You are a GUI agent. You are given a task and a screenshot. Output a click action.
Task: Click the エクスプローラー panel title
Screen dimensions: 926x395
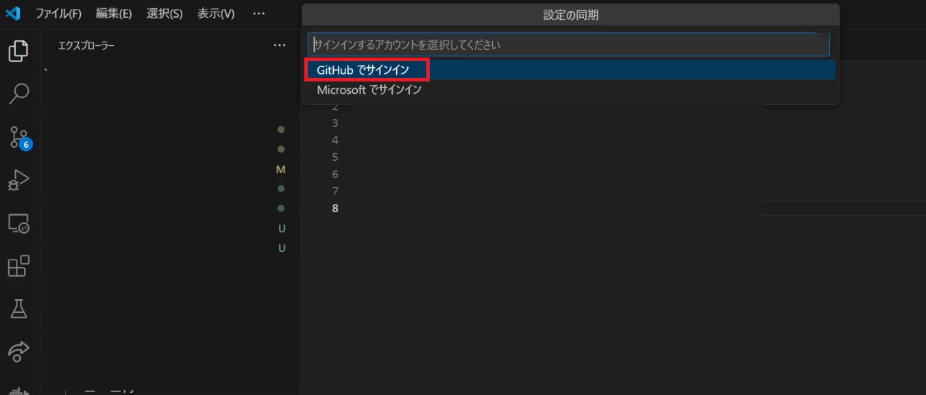tap(86, 46)
